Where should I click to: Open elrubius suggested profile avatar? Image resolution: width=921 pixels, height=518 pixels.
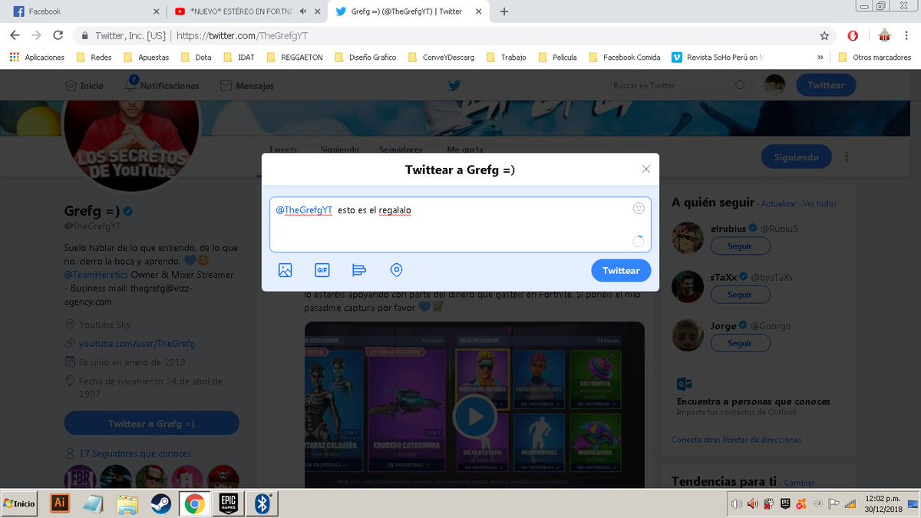(688, 238)
